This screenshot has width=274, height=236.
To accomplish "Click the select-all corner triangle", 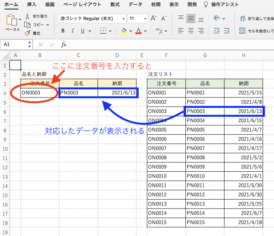I will click(x=5, y=56).
